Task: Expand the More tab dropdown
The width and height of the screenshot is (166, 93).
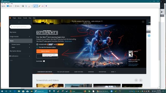Action: pos(113,72)
